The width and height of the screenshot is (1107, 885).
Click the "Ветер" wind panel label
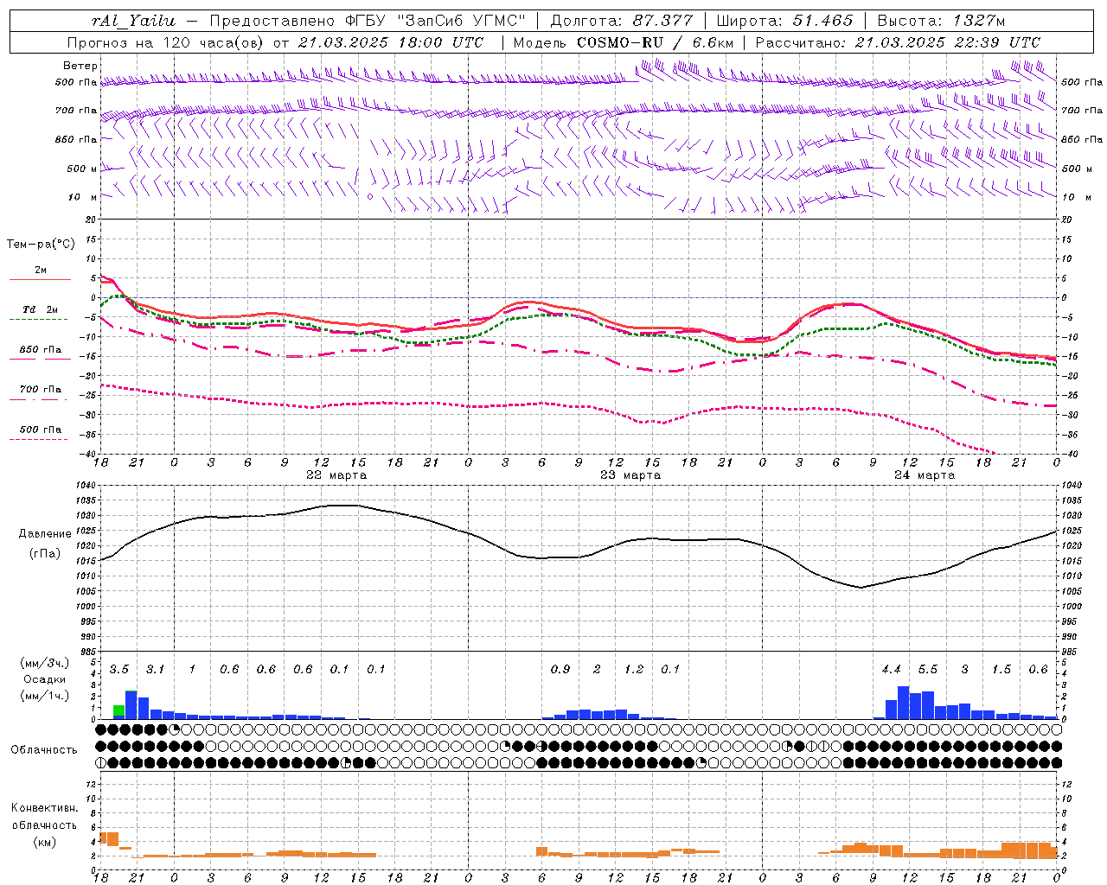point(80,66)
